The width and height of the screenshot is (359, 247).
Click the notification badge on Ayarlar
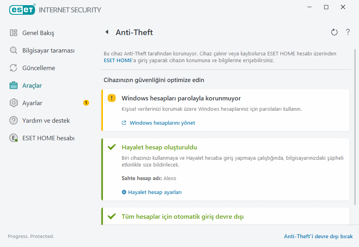tap(86, 102)
